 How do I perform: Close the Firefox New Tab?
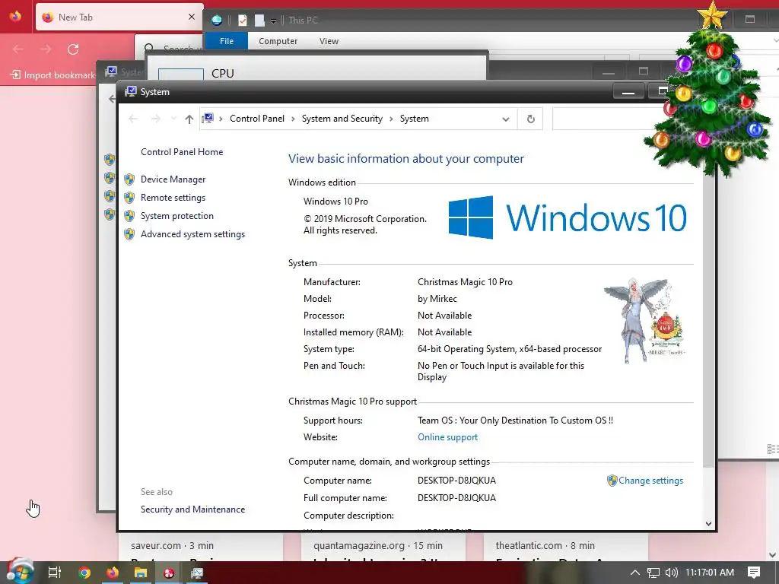point(191,17)
